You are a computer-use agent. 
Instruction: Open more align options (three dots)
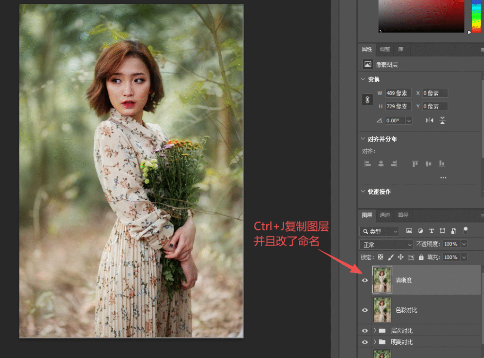click(443, 178)
